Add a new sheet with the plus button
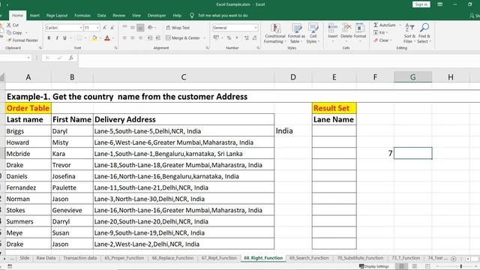This screenshot has width=480, height=270. pos(454,259)
